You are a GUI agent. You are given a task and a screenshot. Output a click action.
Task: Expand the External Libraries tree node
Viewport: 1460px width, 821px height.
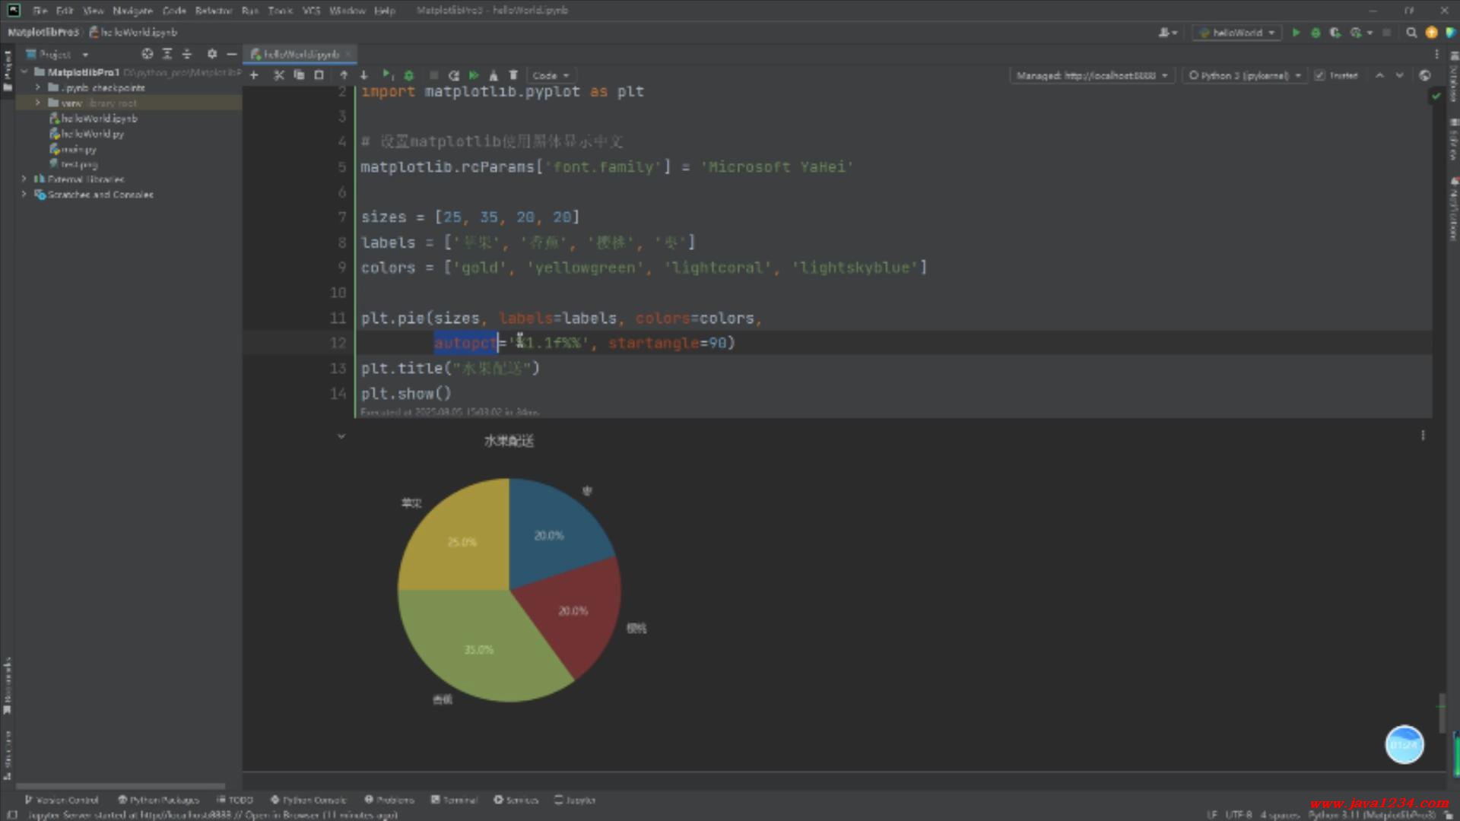pyautogui.click(x=24, y=179)
